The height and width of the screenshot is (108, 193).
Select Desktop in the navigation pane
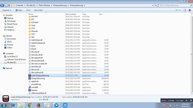[x=10, y=18]
